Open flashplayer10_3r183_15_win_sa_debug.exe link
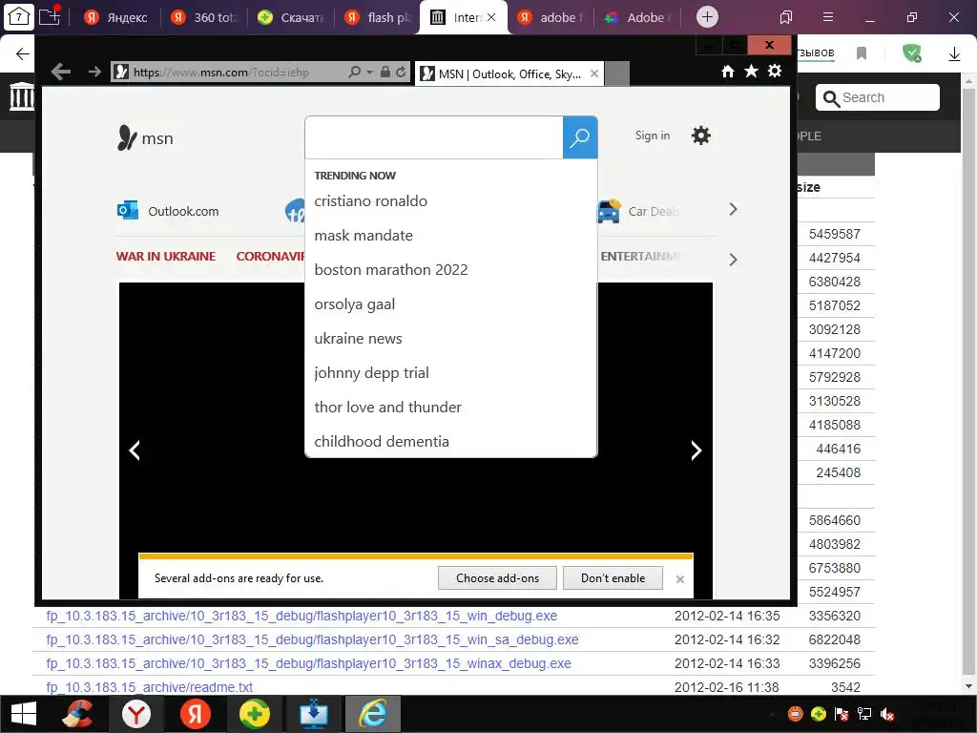Viewport: 977px width, 733px height. point(312,639)
